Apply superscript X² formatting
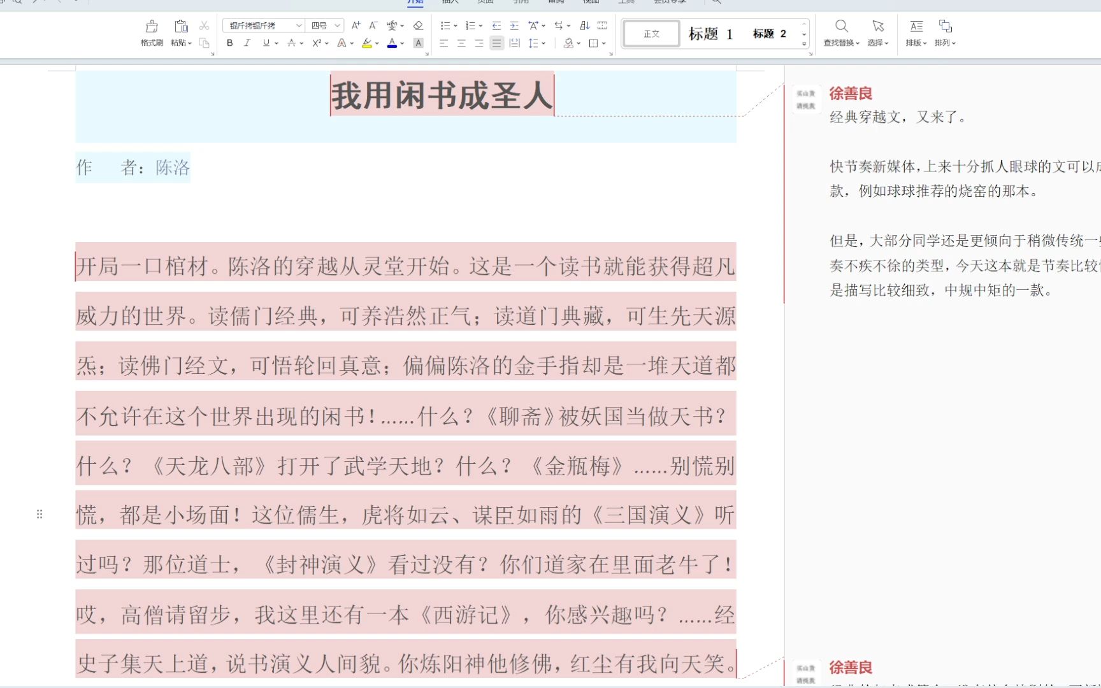This screenshot has width=1101, height=688. pos(317,43)
